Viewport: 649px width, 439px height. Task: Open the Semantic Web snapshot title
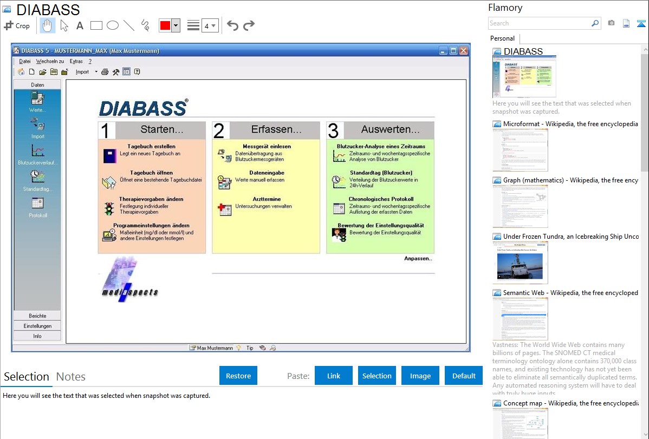pyautogui.click(x=571, y=293)
